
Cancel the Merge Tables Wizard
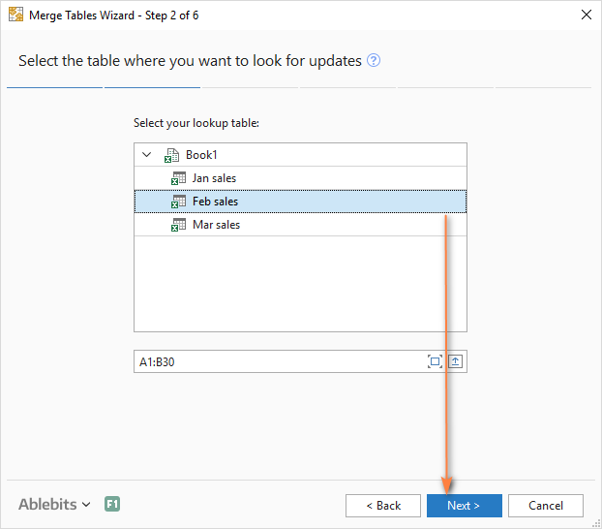coord(545,506)
